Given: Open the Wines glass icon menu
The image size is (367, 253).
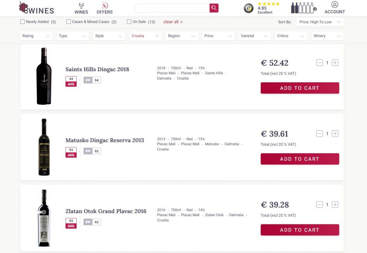Looking at the screenshot, I should coord(81,9).
